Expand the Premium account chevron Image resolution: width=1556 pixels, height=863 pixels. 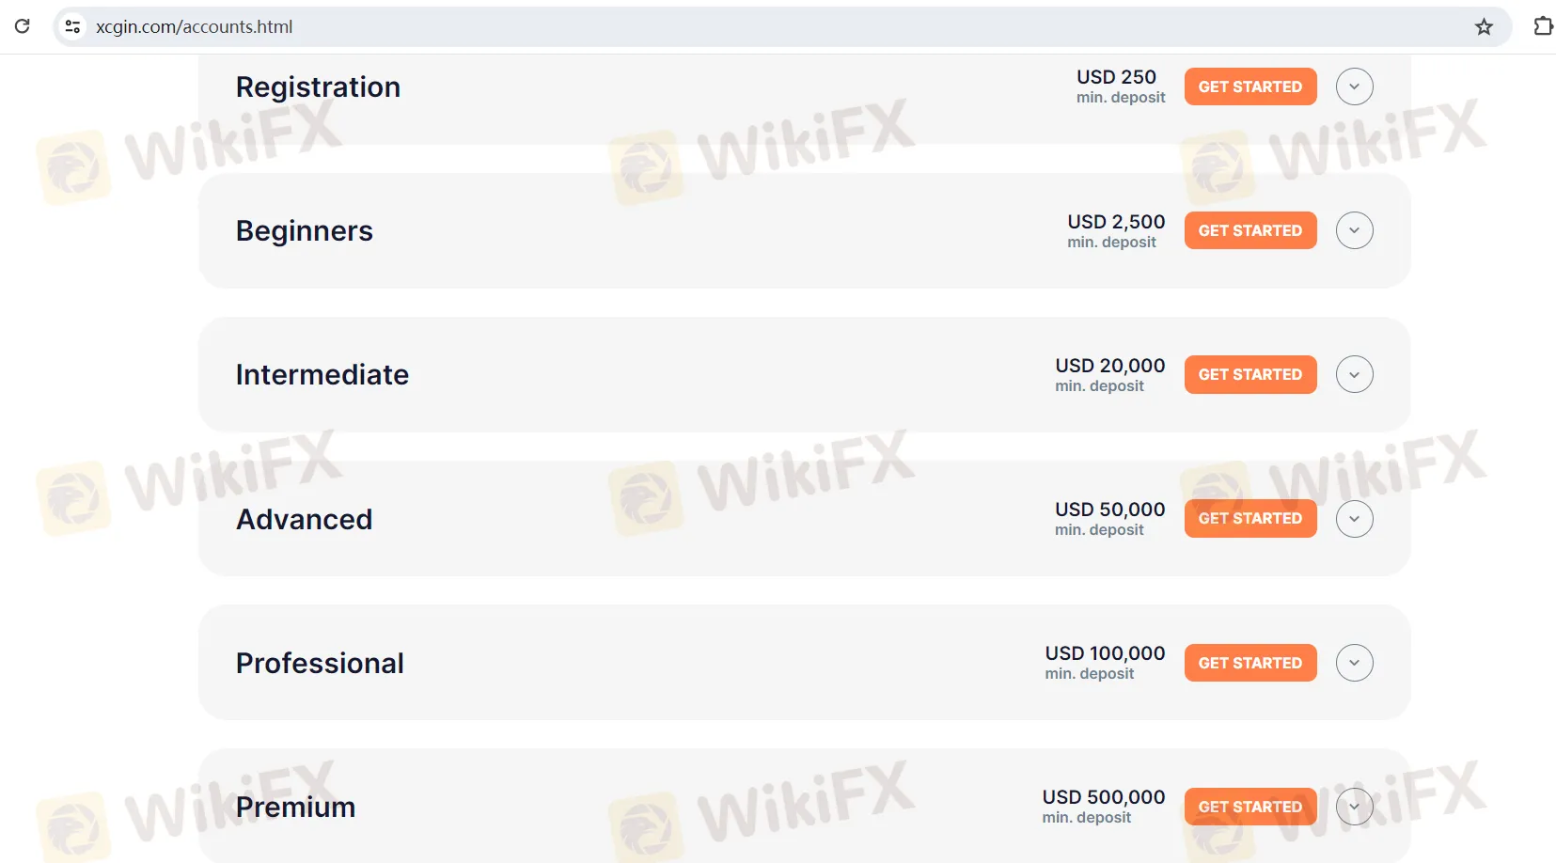[x=1354, y=807]
